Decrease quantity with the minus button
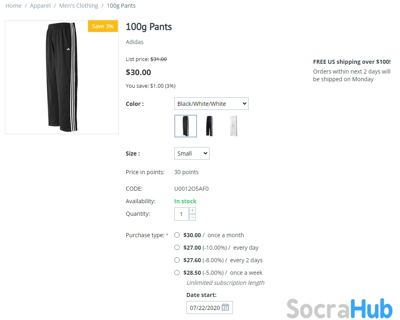Viewport: 400px width, 320px height. (x=193, y=217)
